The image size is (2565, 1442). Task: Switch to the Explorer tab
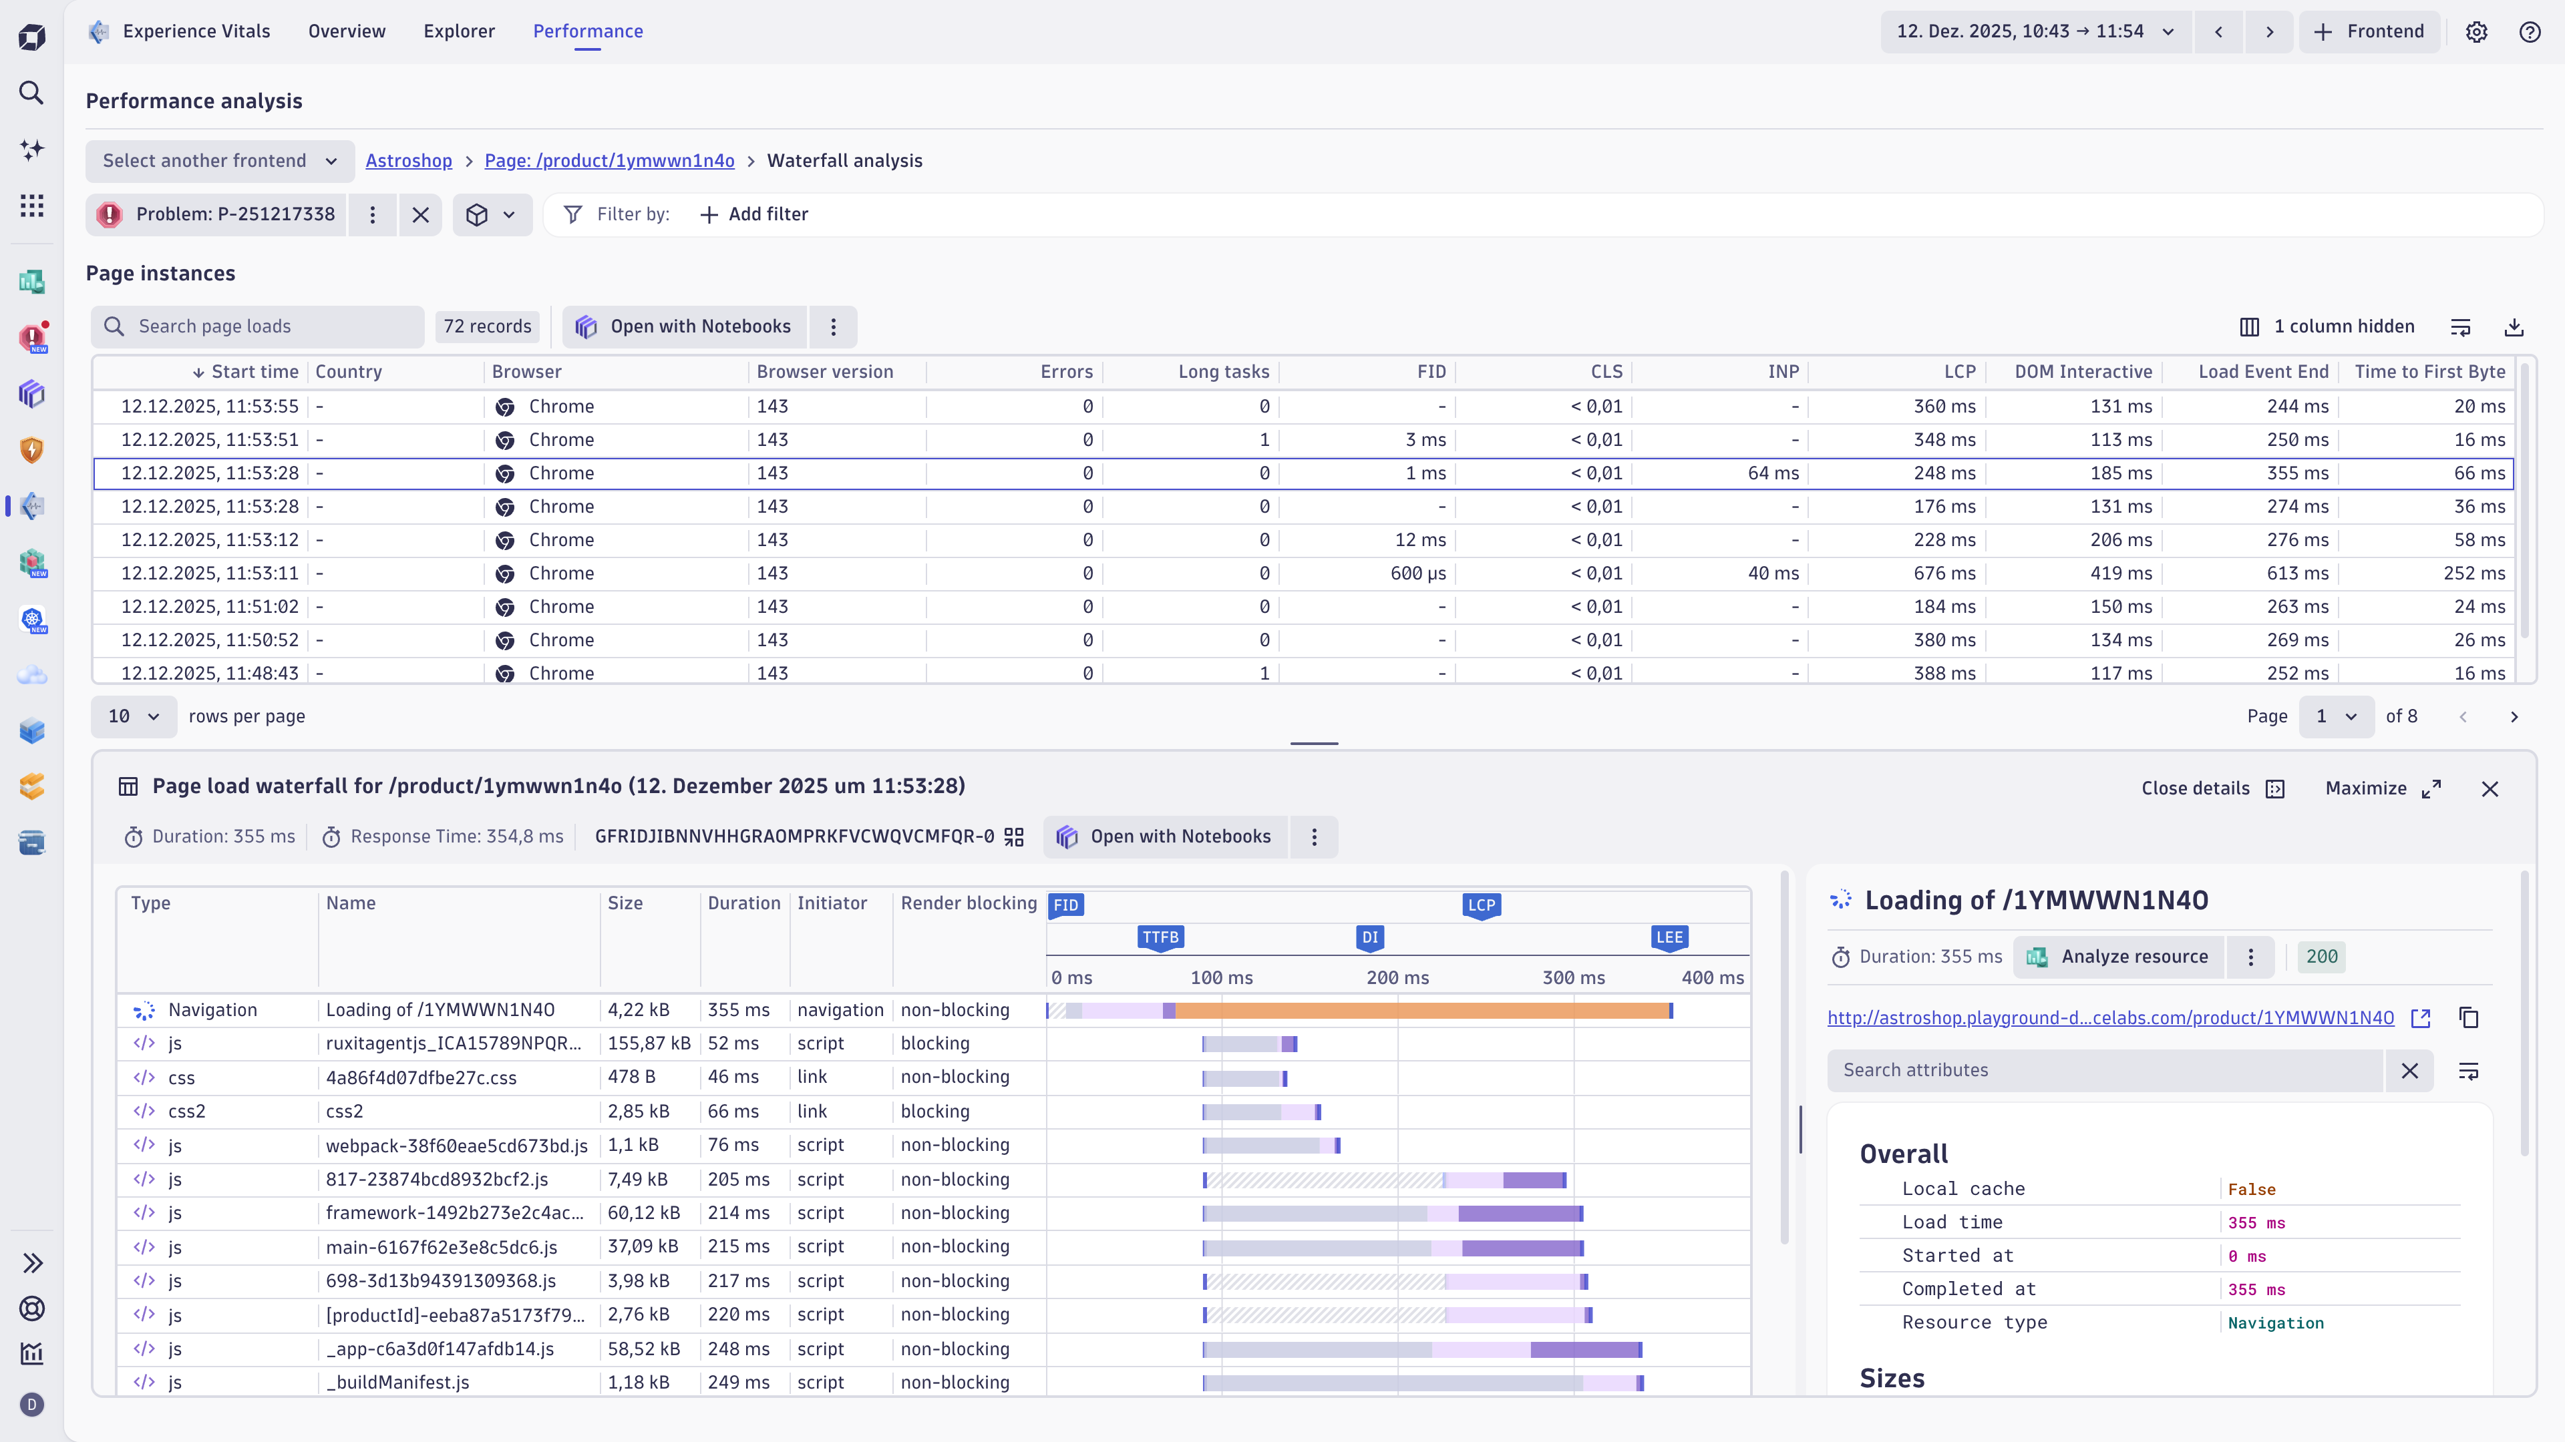point(458,31)
